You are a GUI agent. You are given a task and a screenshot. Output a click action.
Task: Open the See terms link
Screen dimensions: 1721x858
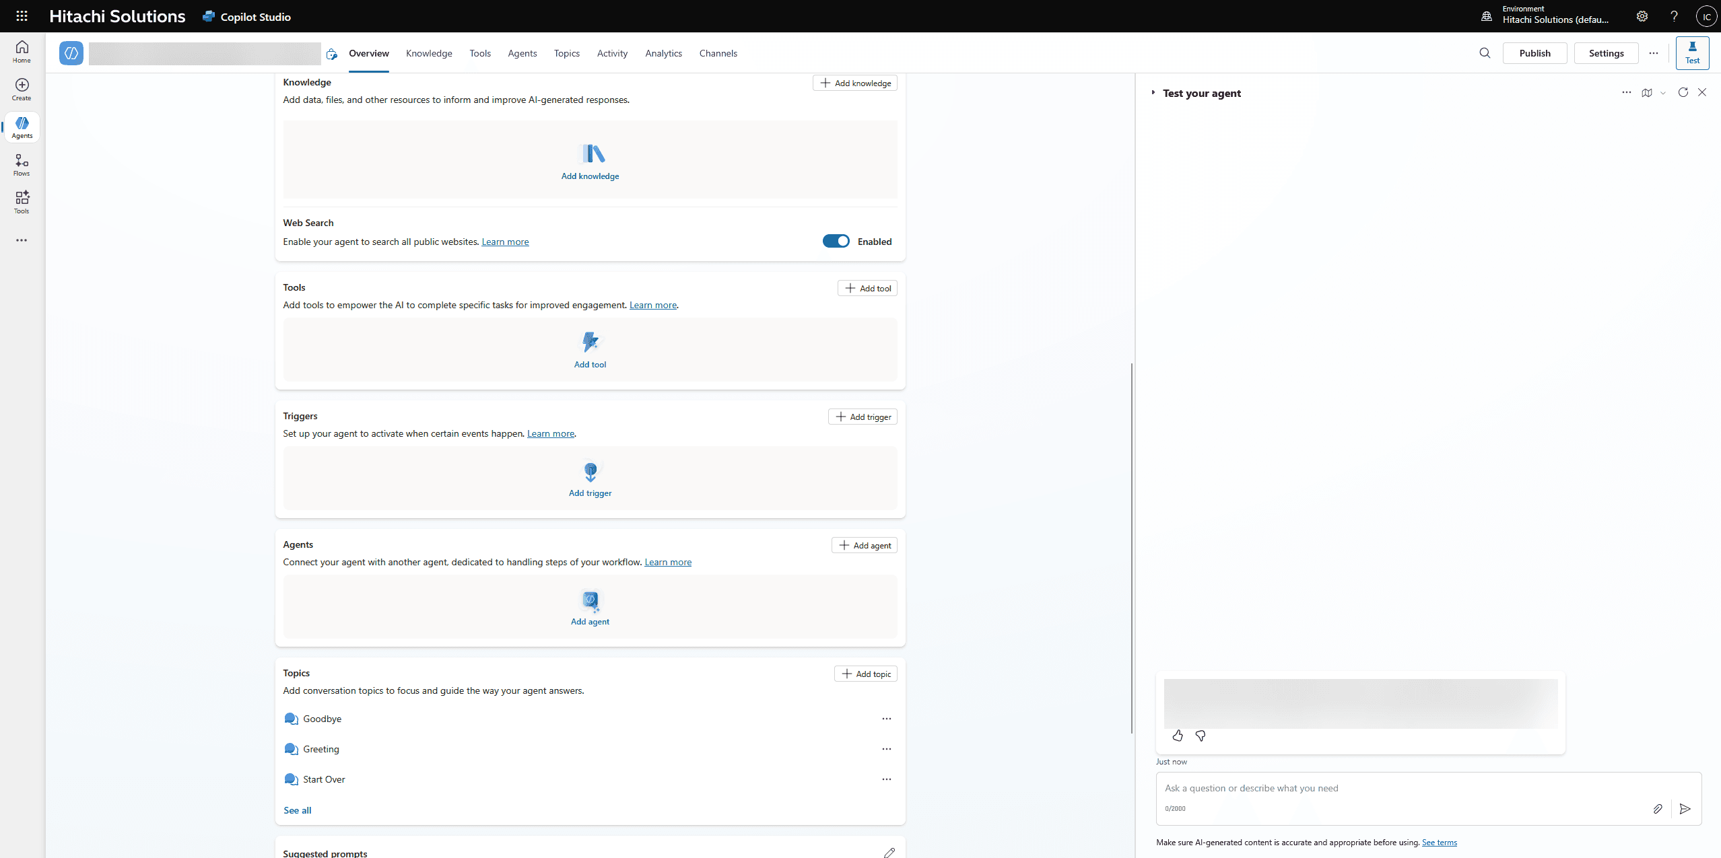1440,843
